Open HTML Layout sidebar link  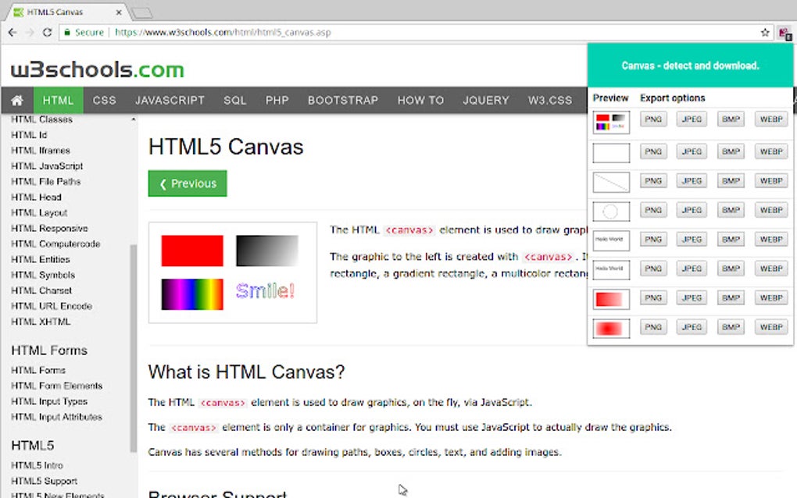[x=39, y=212]
